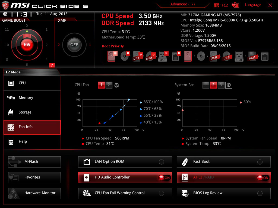Select last network boot device icon
Image resolution: width=278 pixels, height=208 pixels.
tap(265, 56)
